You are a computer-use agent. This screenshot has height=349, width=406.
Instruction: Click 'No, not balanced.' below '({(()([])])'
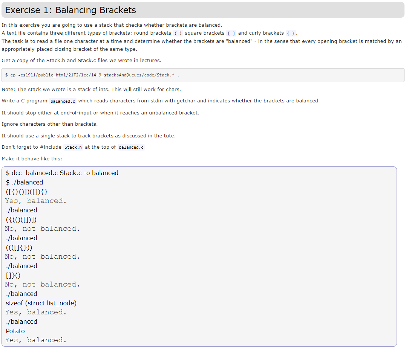(42, 229)
